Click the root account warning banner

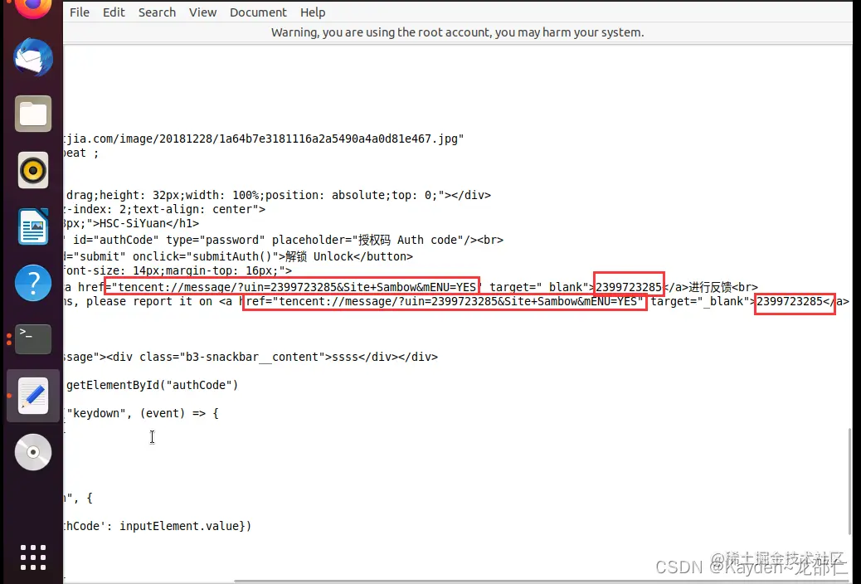click(x=457, y=32)
